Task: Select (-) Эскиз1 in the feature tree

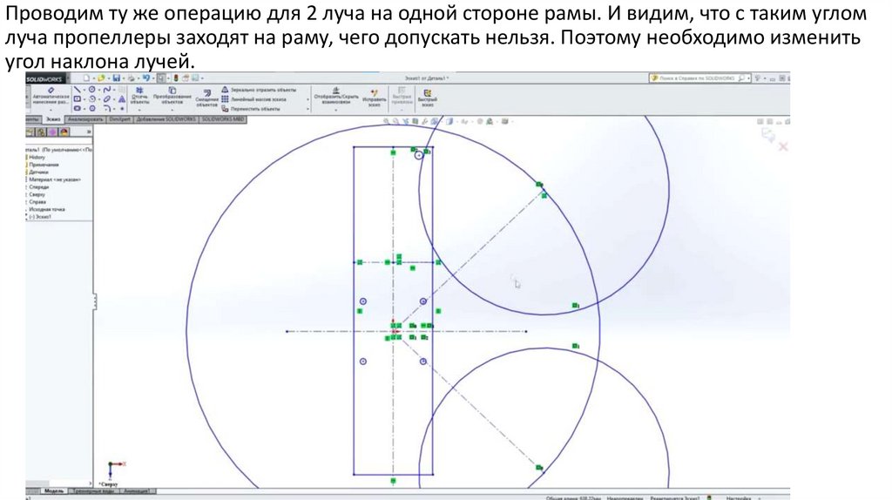Action: click(40, 217)
